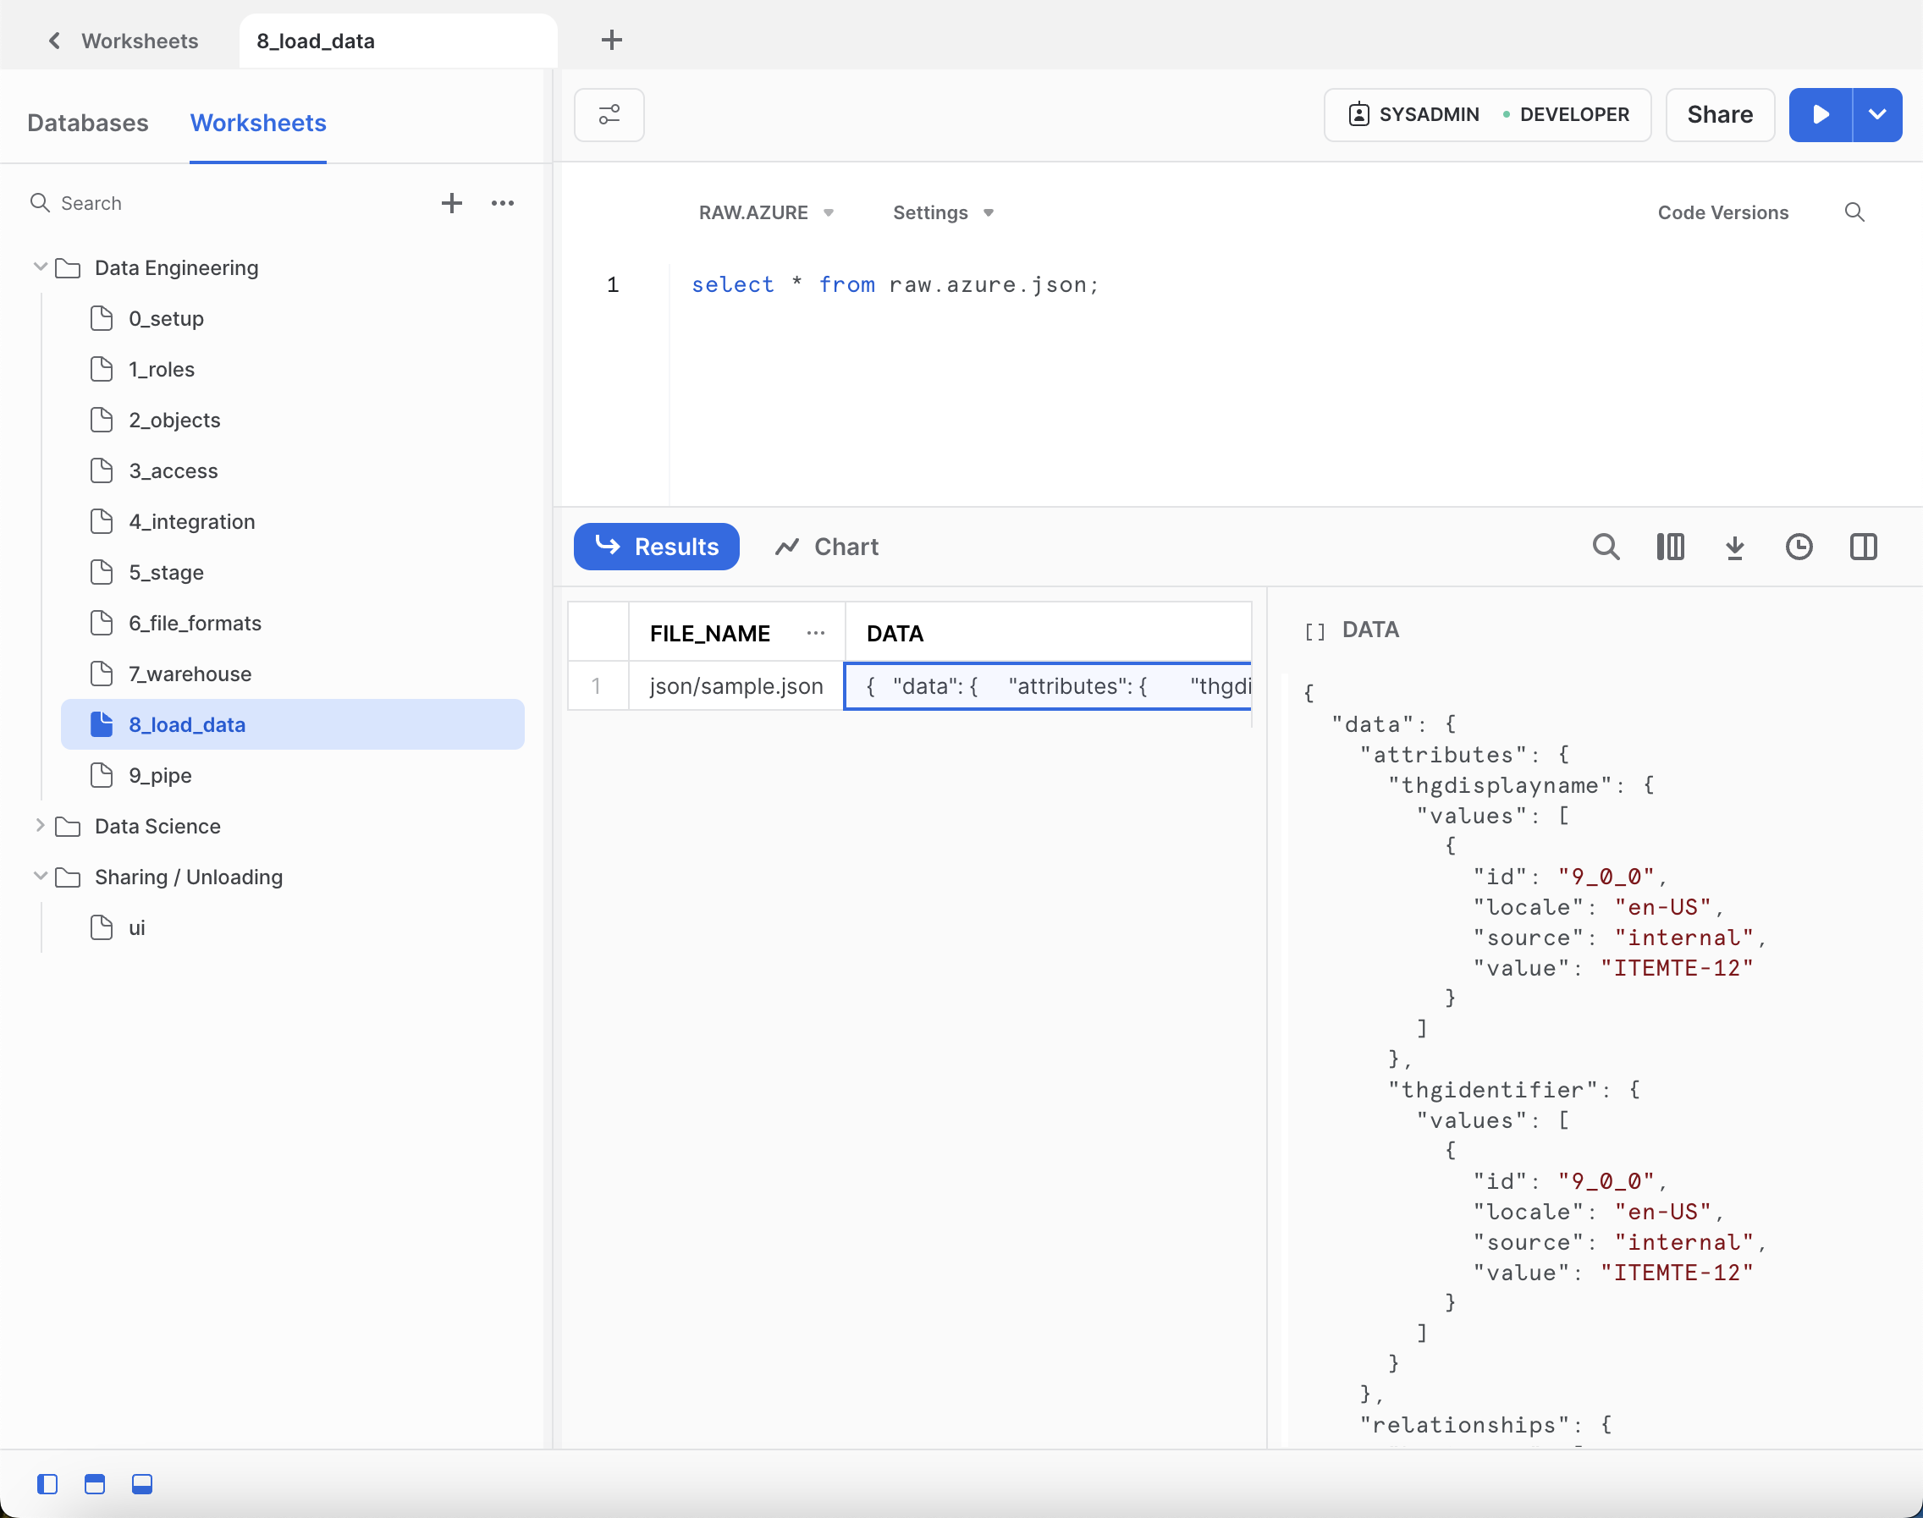The image size is (1923, 1518).
Task: Select the DATA cell with JSON
Action: click(x=1048, y=686)
